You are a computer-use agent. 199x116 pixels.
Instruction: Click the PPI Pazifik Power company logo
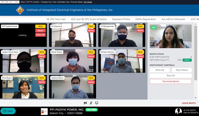click(x=44, y=111)
